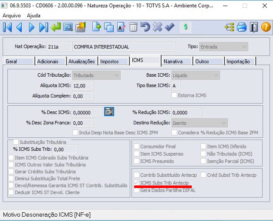Viewport: 273px width, 221px height.
Task: Jump to last record icon
Action: [43, 27]
